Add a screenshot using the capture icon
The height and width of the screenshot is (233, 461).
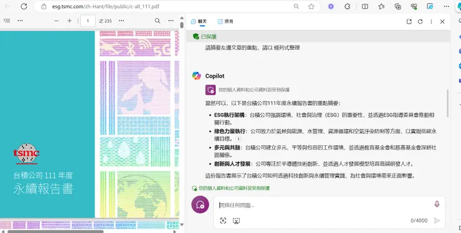tap(223, 221)
